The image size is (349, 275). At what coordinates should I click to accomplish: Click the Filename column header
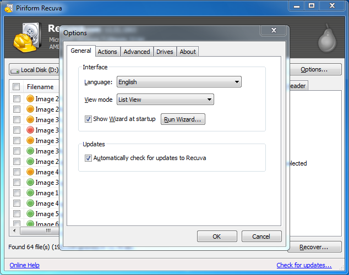(x=40, y=87)
